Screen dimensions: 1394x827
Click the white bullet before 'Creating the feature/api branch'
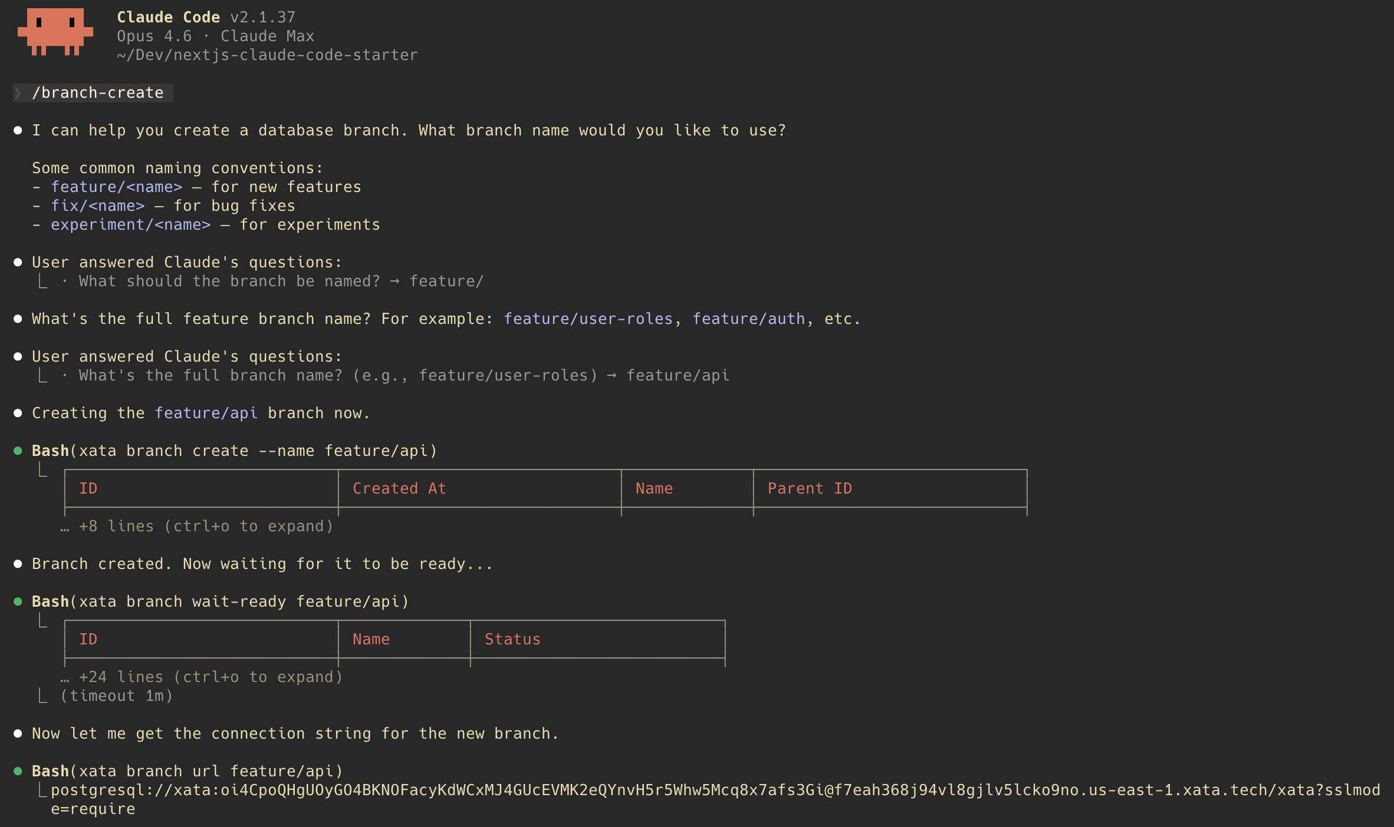click(x=18, y=414)
